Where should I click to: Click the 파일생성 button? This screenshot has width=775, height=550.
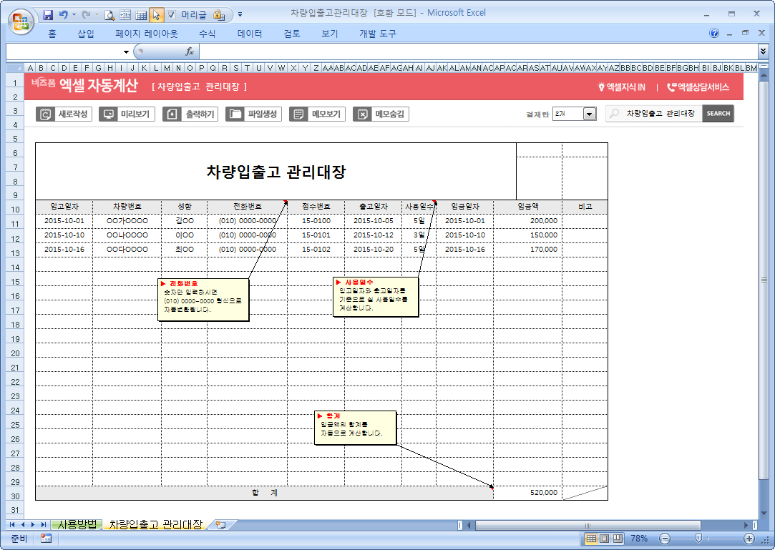coord(253,114)
